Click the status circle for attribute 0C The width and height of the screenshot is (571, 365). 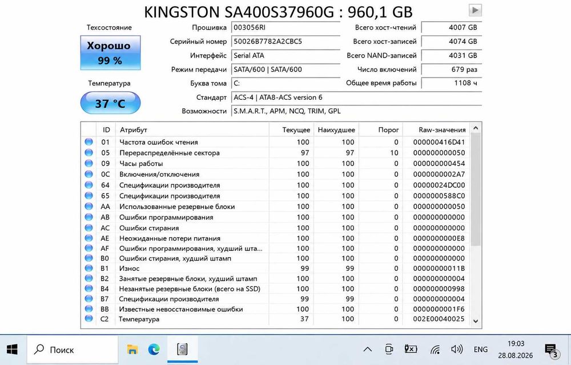(89, 174)
